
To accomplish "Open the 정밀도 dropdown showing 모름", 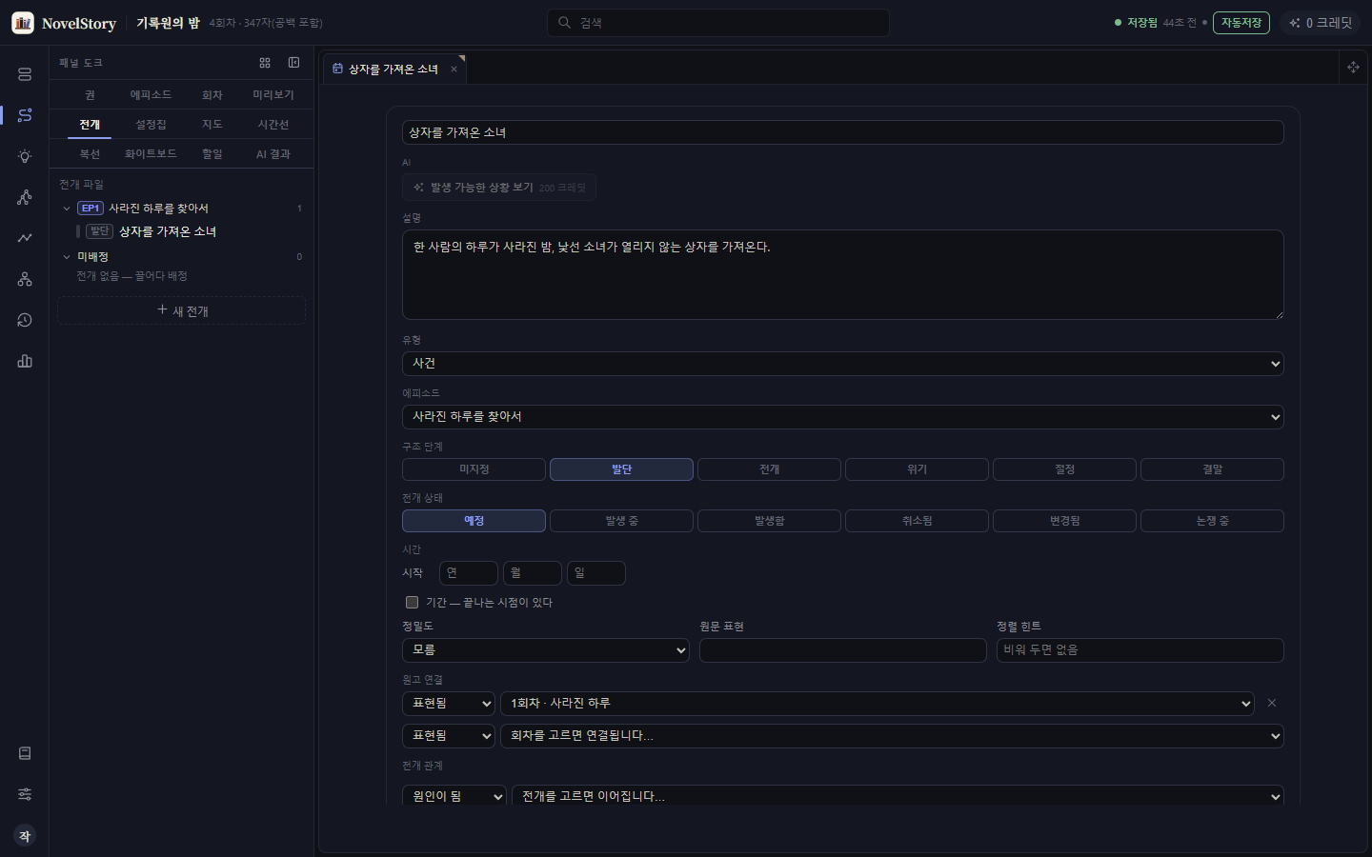I will pyautogui.click(x=546, y=650).
